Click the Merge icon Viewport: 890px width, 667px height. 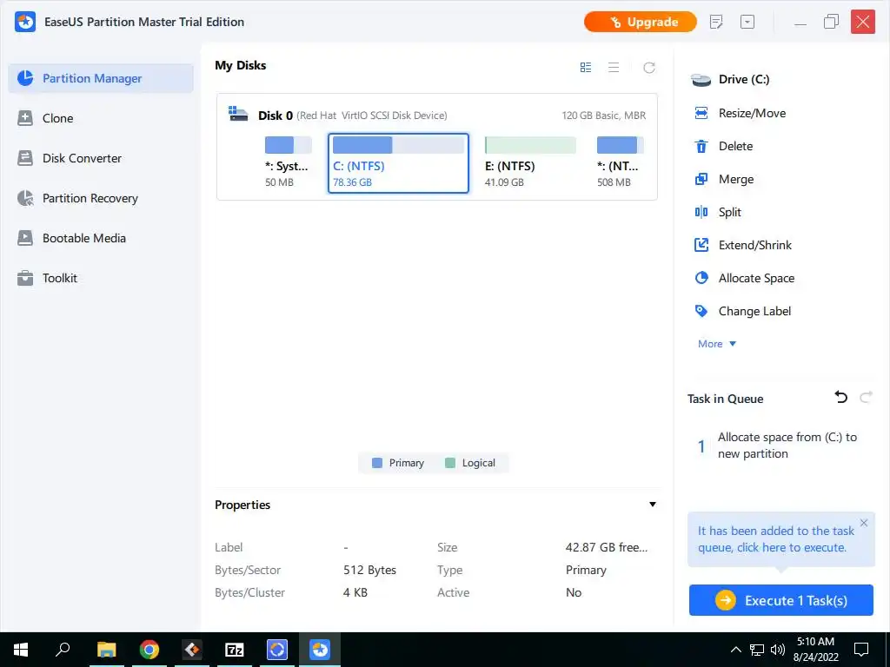[701, 179]
